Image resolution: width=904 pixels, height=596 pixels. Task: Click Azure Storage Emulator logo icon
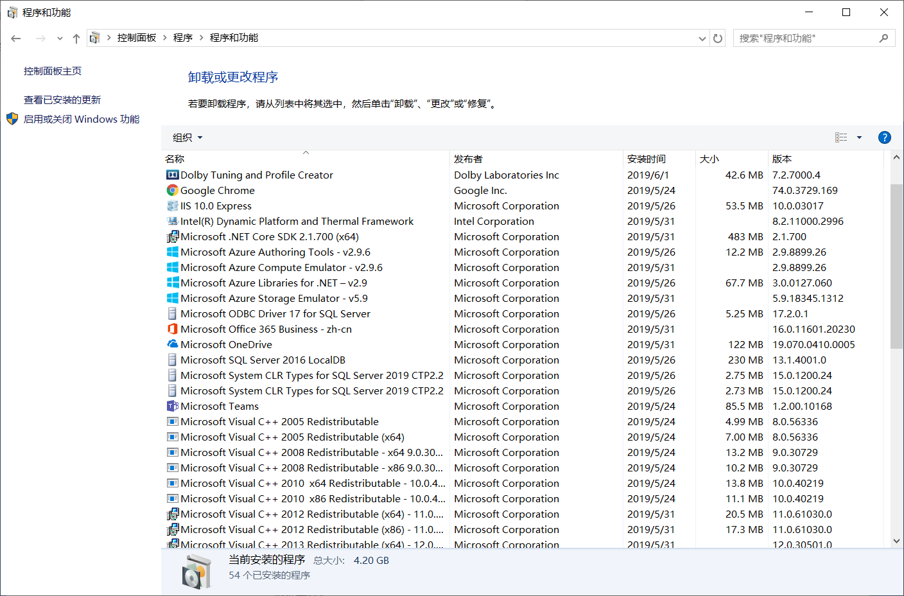point(172,298)
